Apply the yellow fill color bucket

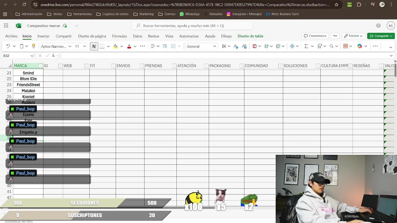pyautogui.click(x=116, y=46)
